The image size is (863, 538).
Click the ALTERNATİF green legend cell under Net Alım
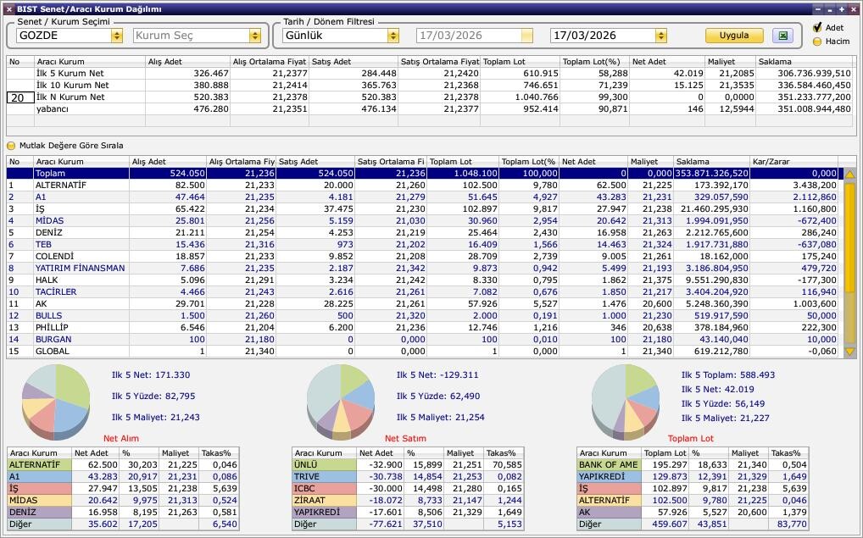point(39,464)
